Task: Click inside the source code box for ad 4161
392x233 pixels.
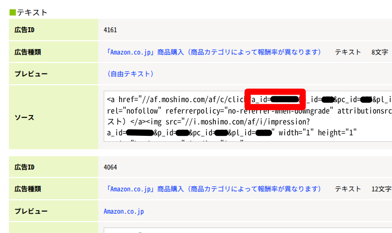Action: tap(248, 116)
